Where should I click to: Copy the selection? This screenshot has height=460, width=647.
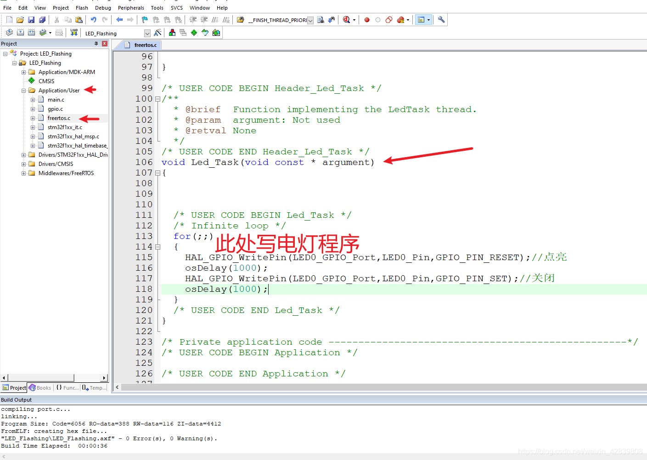click(x=68, y=20)
